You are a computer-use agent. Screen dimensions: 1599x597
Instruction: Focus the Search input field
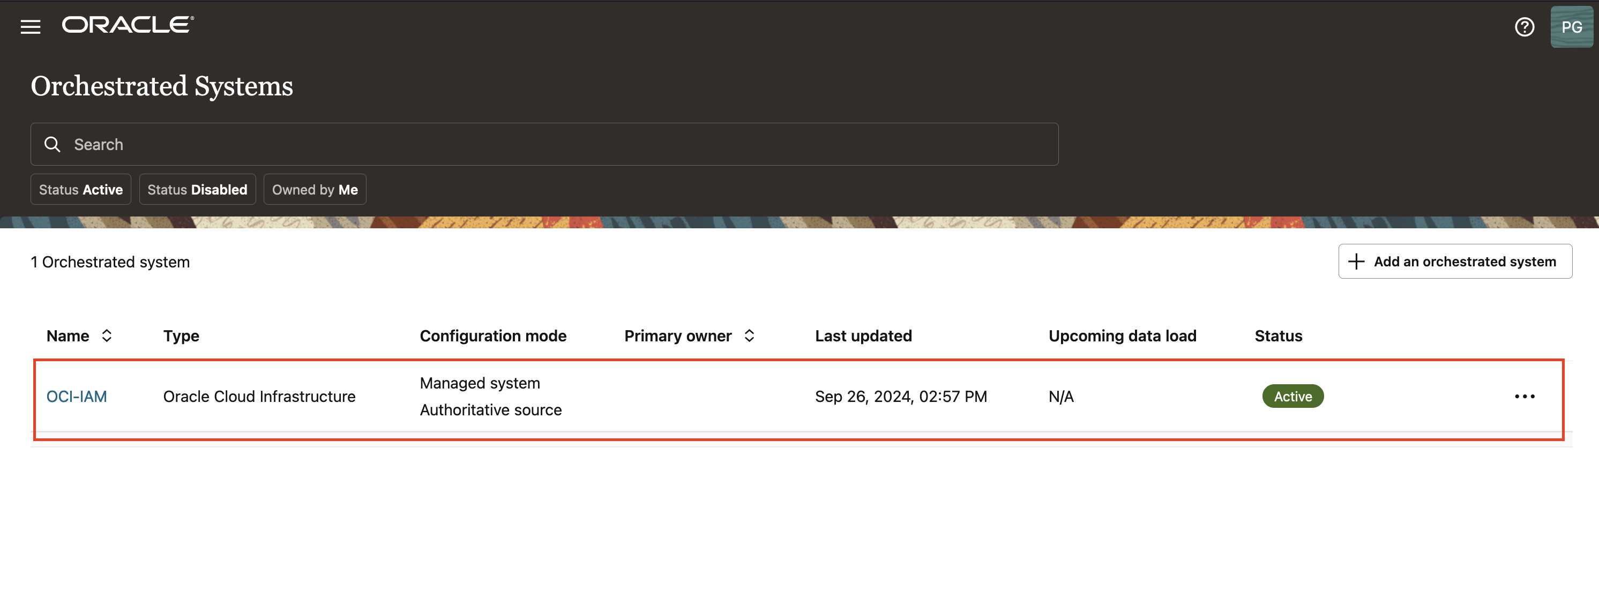coord(559,145)
